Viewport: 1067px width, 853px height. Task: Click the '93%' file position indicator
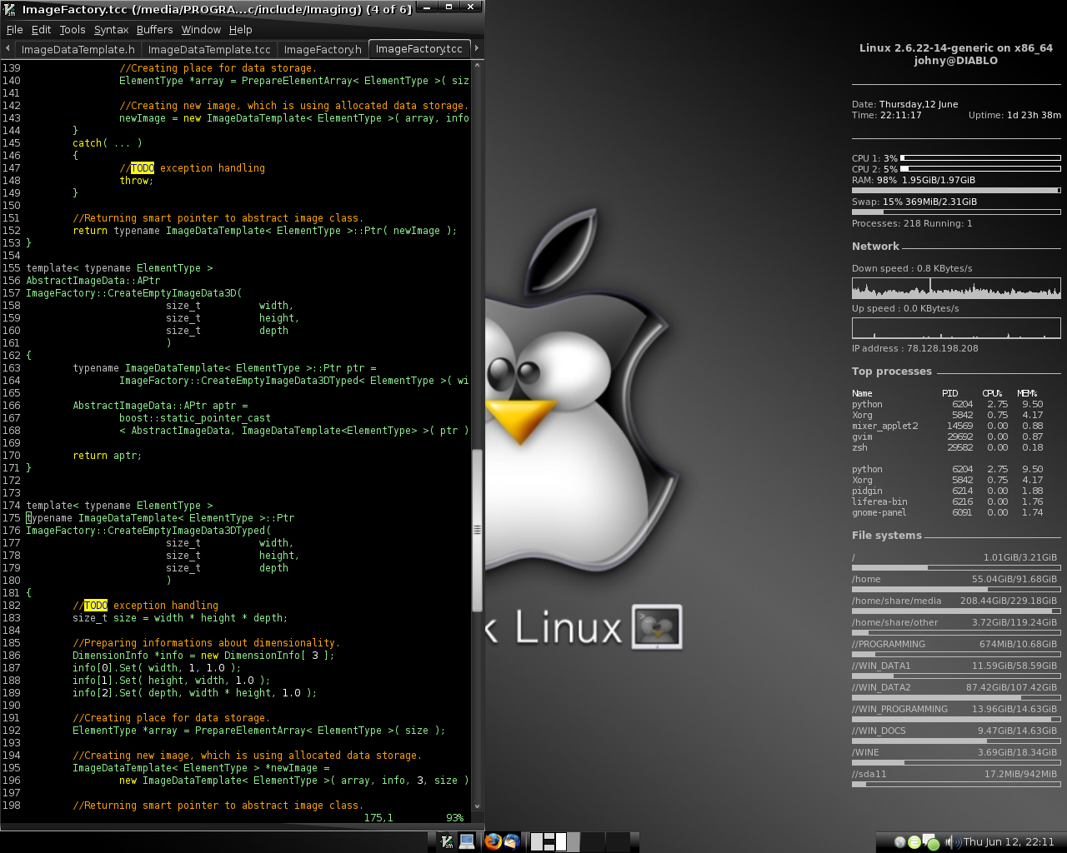pos(454,818)
